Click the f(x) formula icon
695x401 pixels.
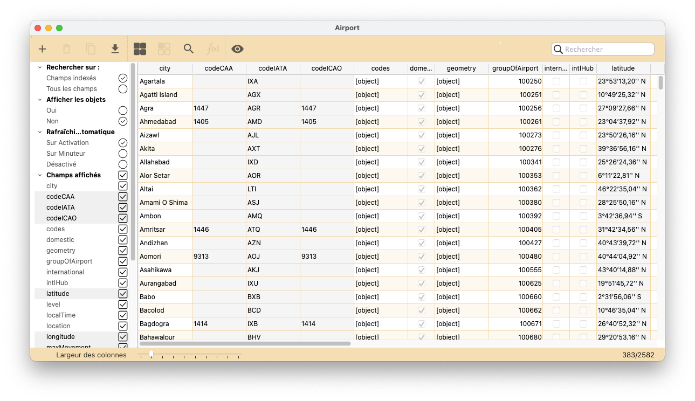(213, 49)
